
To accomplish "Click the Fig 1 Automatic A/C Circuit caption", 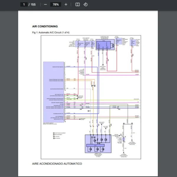I will 51,32.
